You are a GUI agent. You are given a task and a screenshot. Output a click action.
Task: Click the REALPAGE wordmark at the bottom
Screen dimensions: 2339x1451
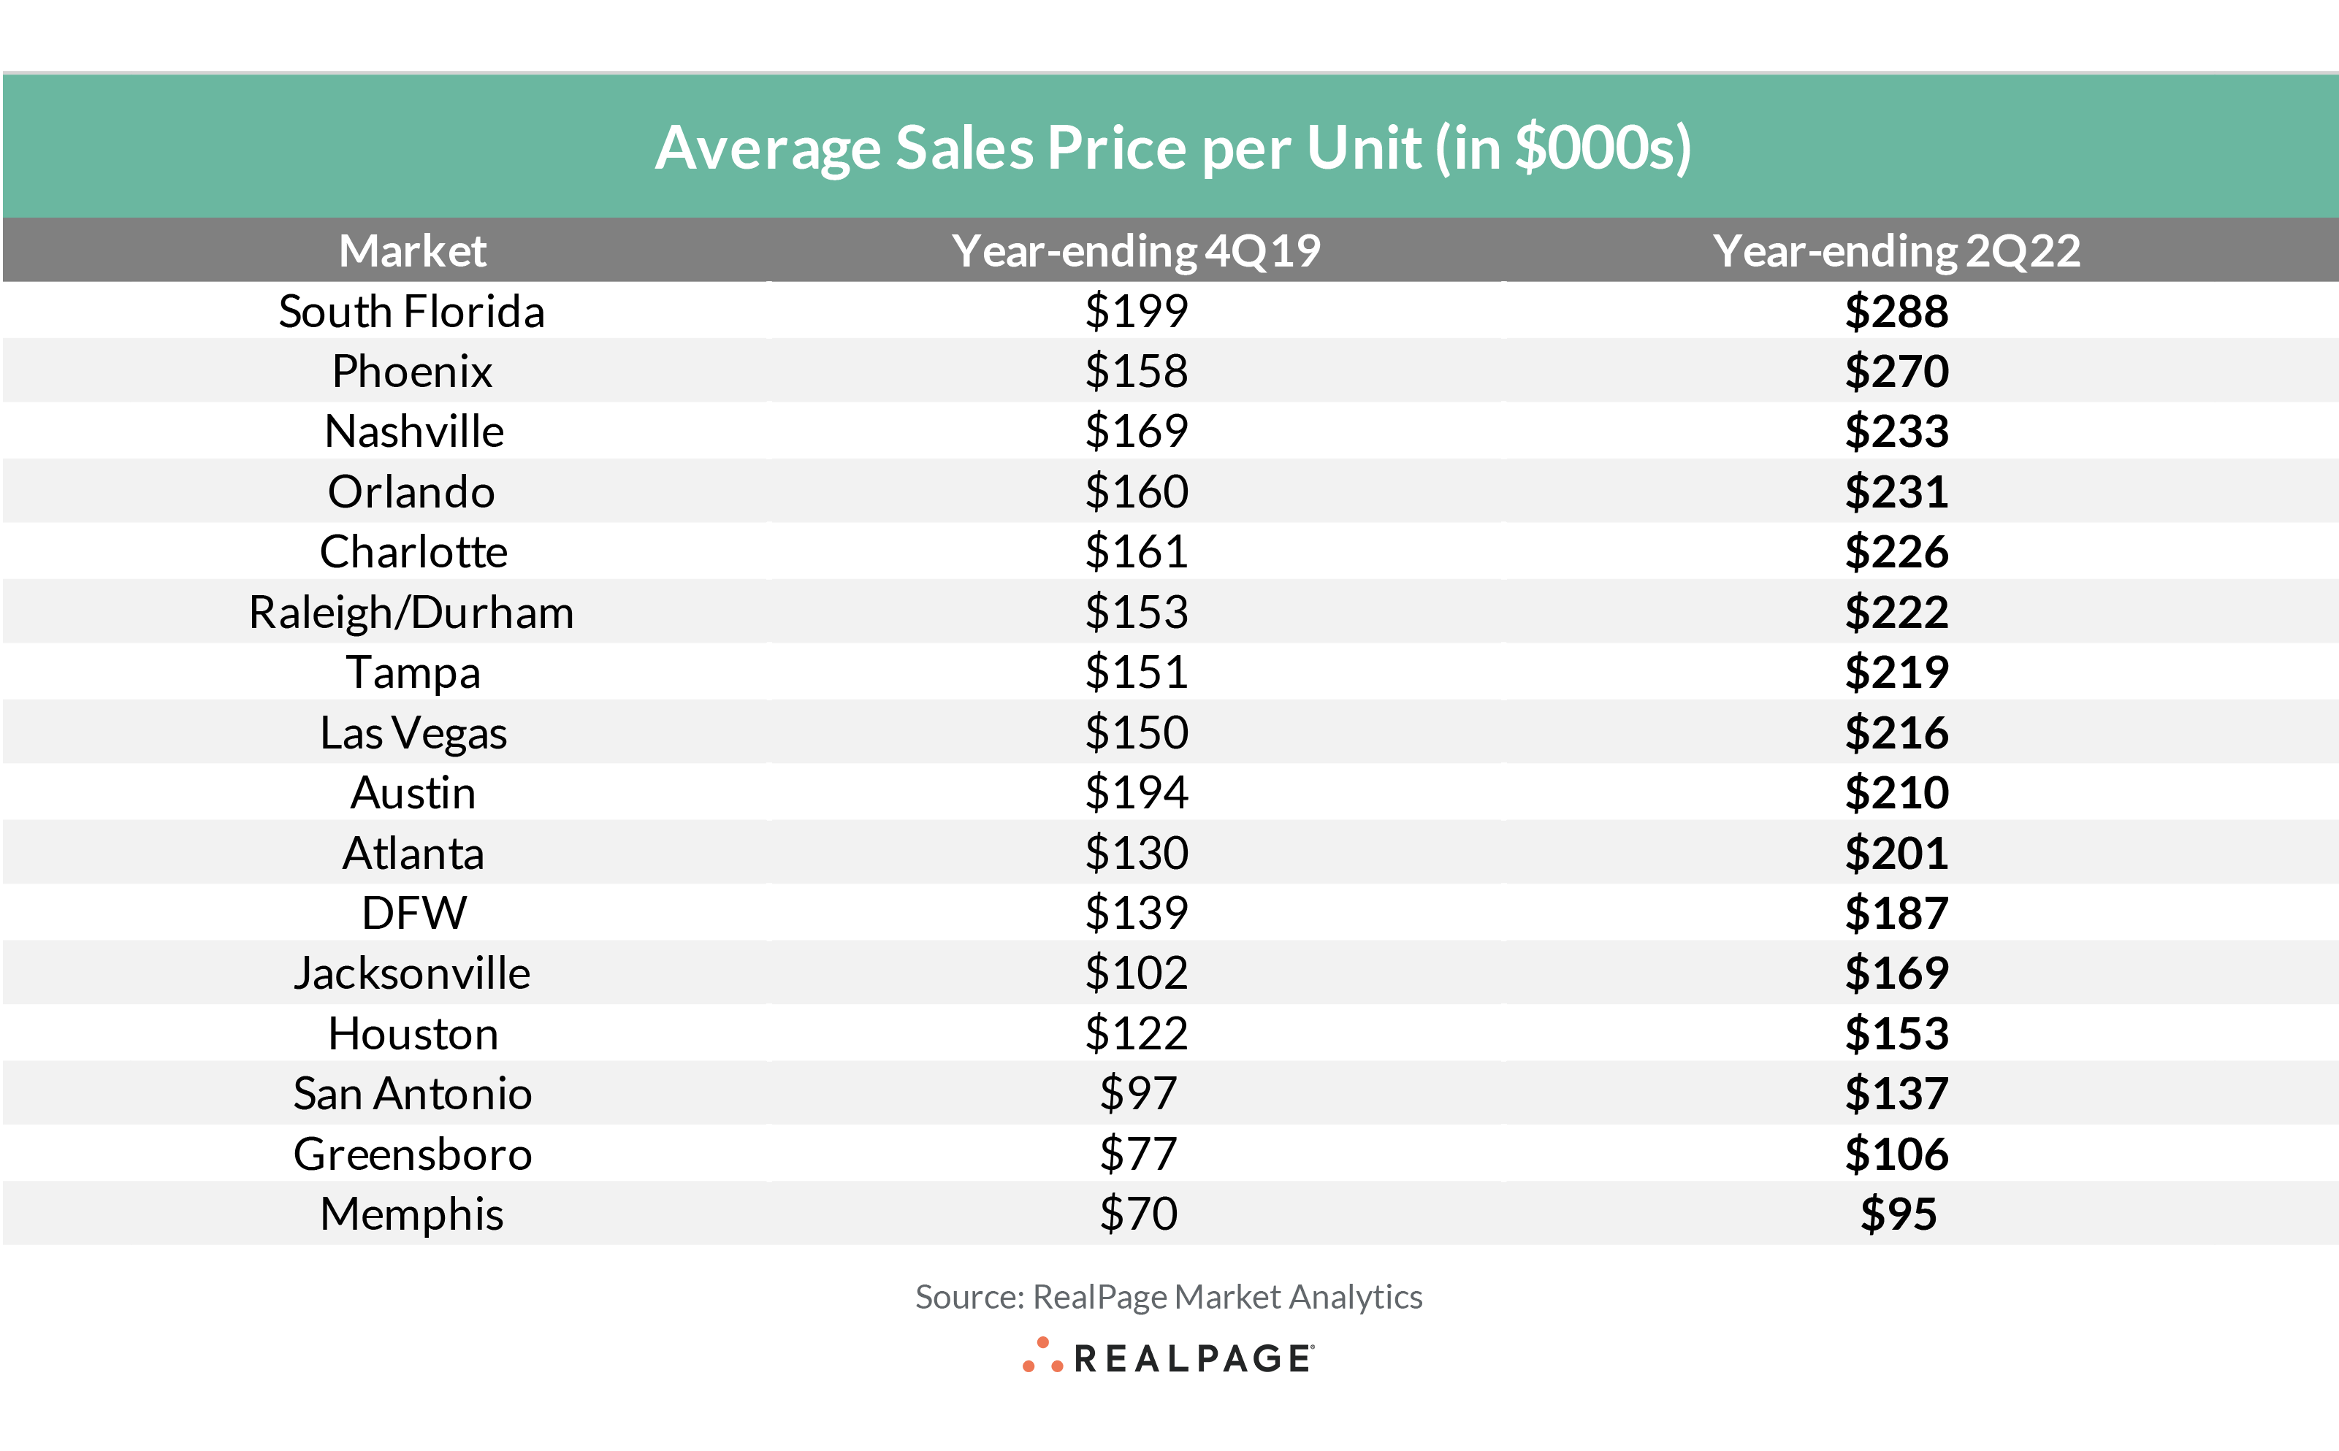pyautogui.click(x=1193, y=1359)
